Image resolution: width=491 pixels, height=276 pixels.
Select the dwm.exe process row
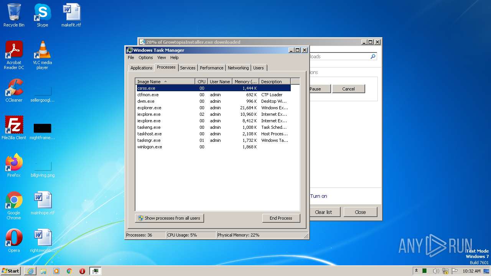point(213,101)
